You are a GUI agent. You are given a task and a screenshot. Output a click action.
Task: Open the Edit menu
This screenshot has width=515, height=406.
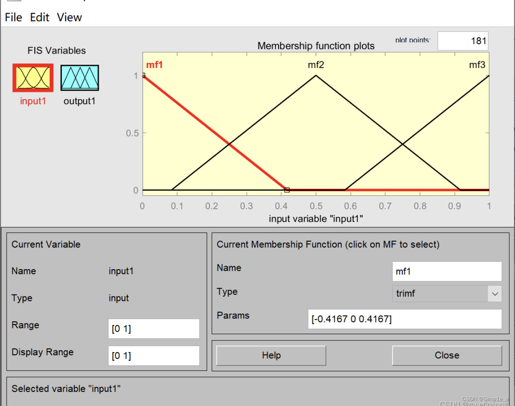39,17
